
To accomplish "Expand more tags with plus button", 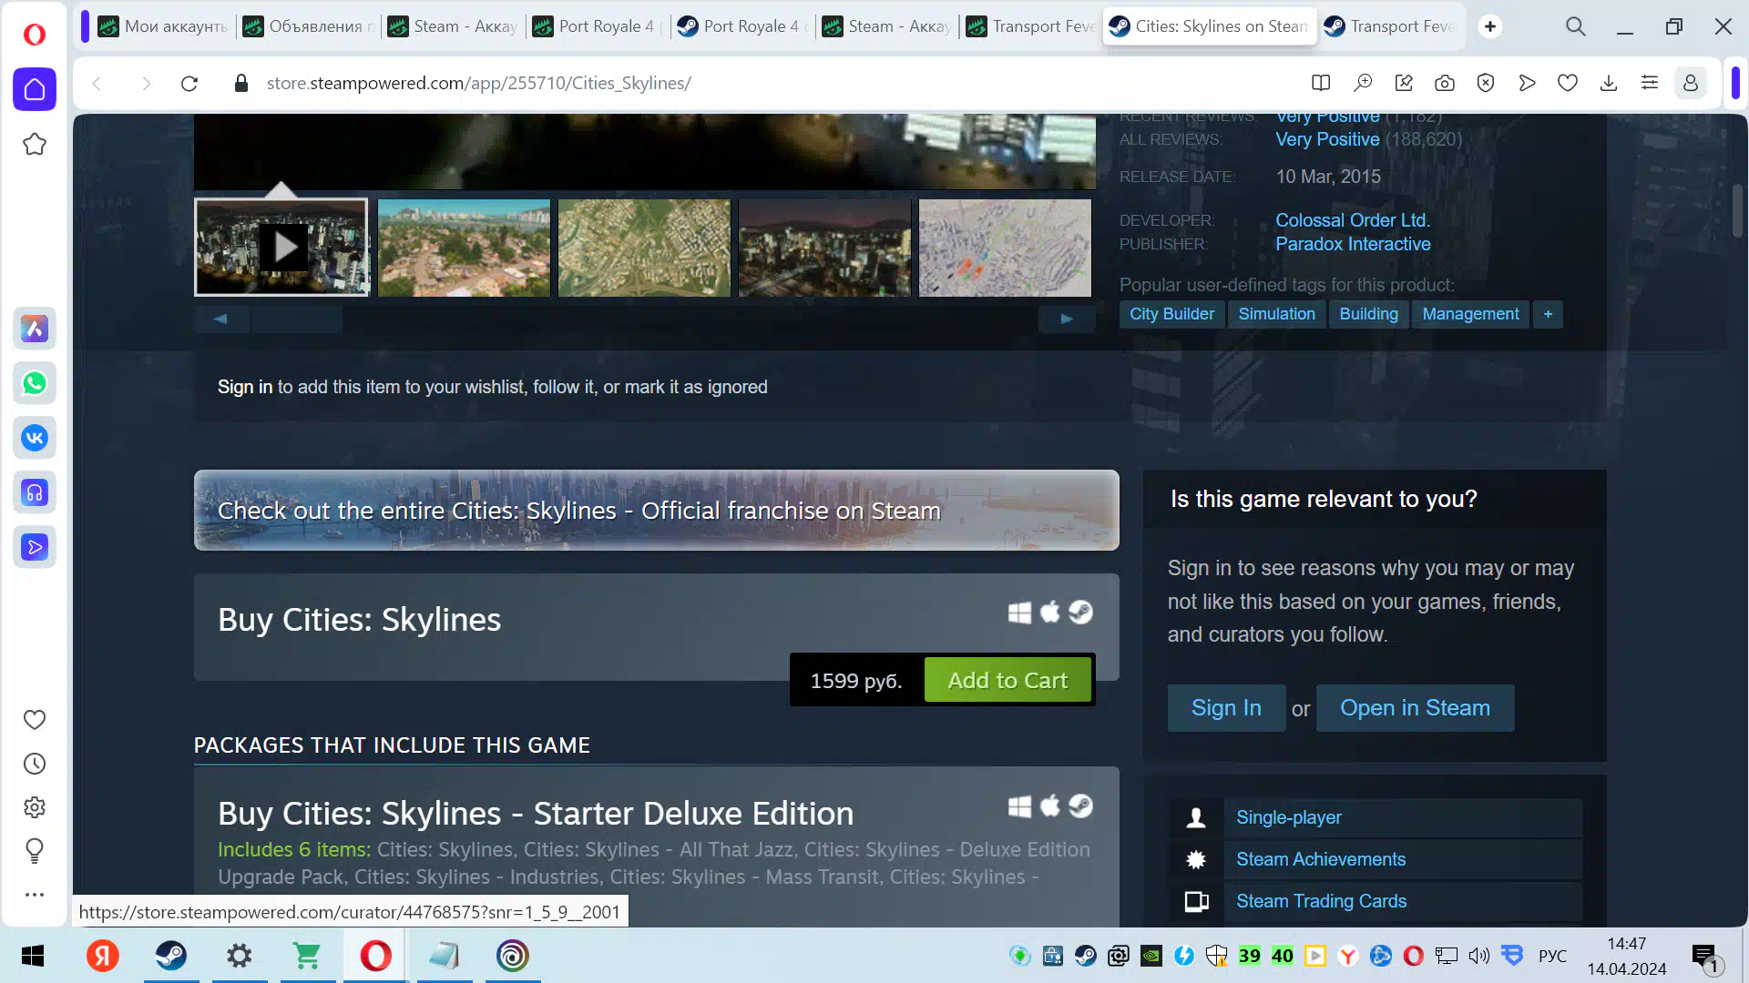I will (1548, 314).
